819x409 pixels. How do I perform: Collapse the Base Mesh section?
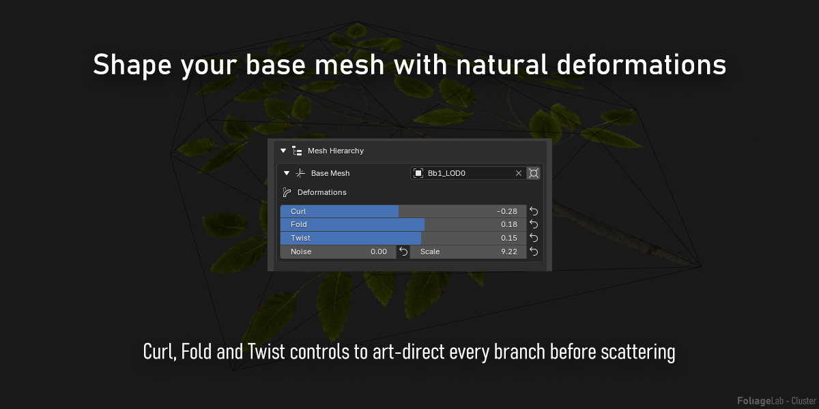tap(287, 173)
